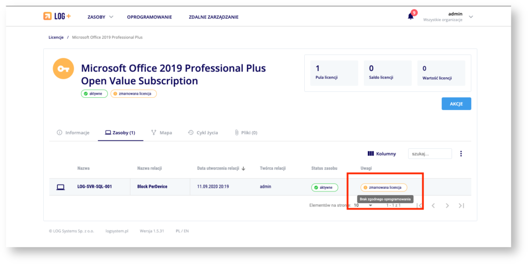Switch language via PL / EN link
Viewport: 528px width, 264px height.
(x=182, y=231)
